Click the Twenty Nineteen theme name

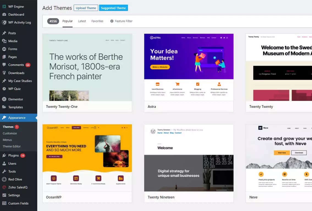(161, 197)
